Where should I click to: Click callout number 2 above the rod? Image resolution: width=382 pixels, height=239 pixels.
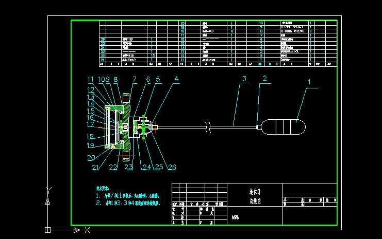tap(265, 78)
